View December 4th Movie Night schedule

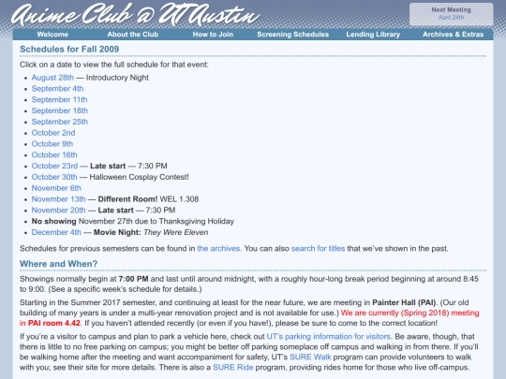(56, 232)
